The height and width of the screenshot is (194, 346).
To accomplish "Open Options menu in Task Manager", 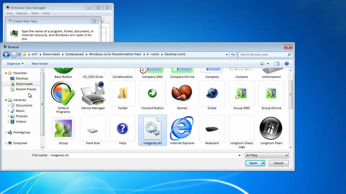I will click(x=22, y=13).
